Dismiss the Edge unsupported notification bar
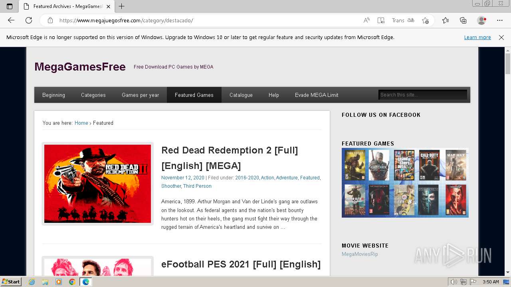The image size is (511, 287). [501, 37]
